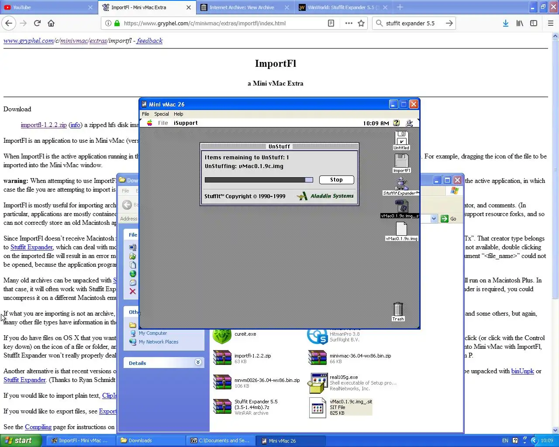
Task: Stop the UnStuff operation
Action: coord(336,180)
